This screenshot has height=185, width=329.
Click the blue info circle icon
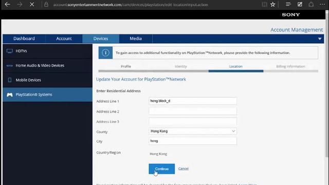click(x=105, y=52)
